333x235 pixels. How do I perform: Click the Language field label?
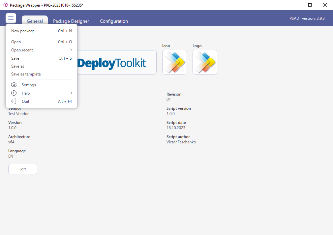coord(17,151)
